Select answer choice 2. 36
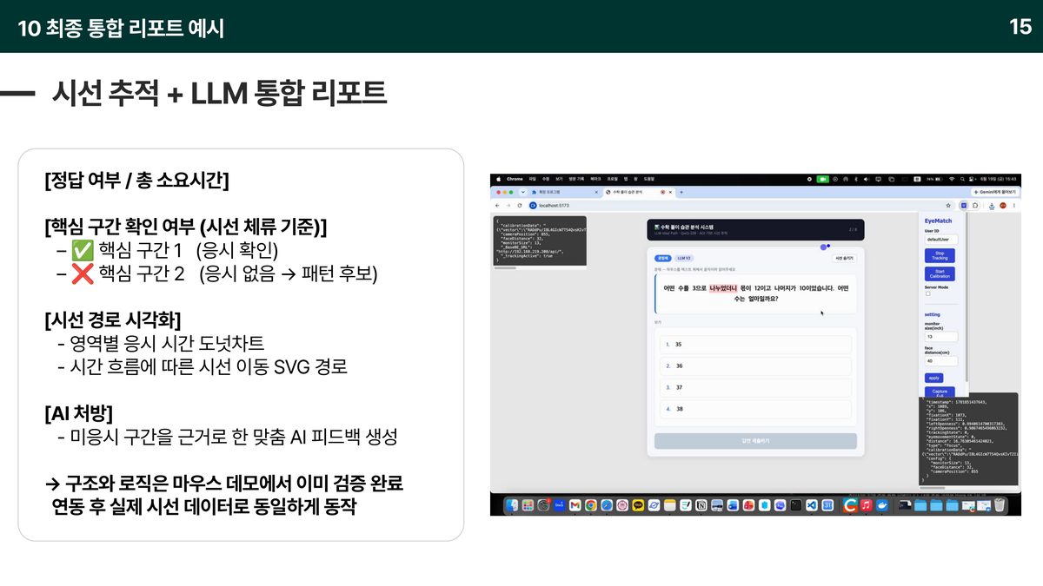This screenshot has width=1043, height=586. [x=755, y=365]
